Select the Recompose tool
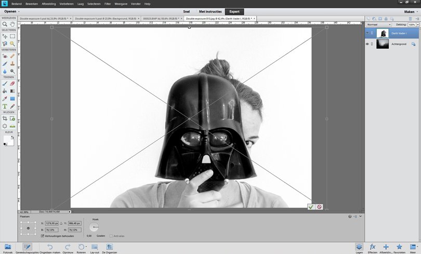The image size is (421, 254). tap(12, 118)
